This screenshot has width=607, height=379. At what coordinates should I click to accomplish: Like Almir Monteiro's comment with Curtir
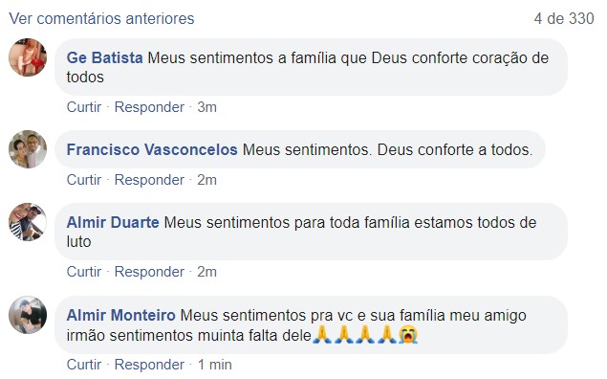(x=83, y=365)
